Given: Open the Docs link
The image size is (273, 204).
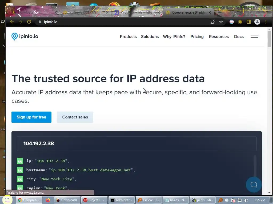Looking at the screenshot, I should 239,37.
